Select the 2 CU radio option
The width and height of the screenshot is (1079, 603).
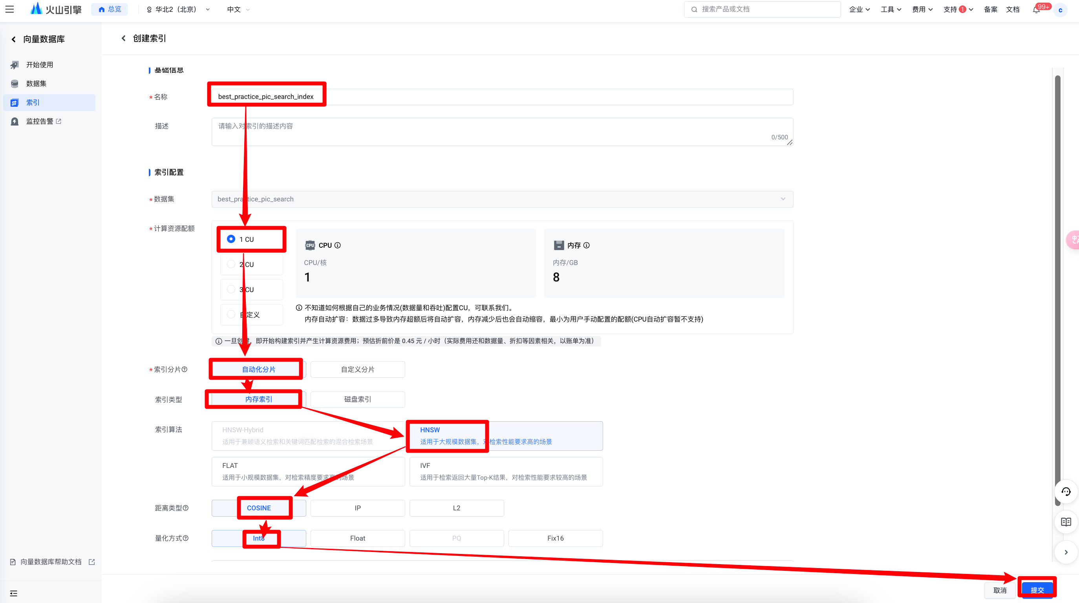coord(251,264)
